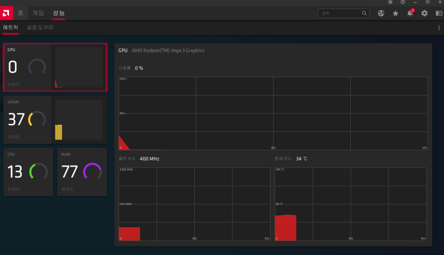The height and width of the screenshot is (255, 444).
Task: Open the 홈 home tab
Action: coord(21,13)
